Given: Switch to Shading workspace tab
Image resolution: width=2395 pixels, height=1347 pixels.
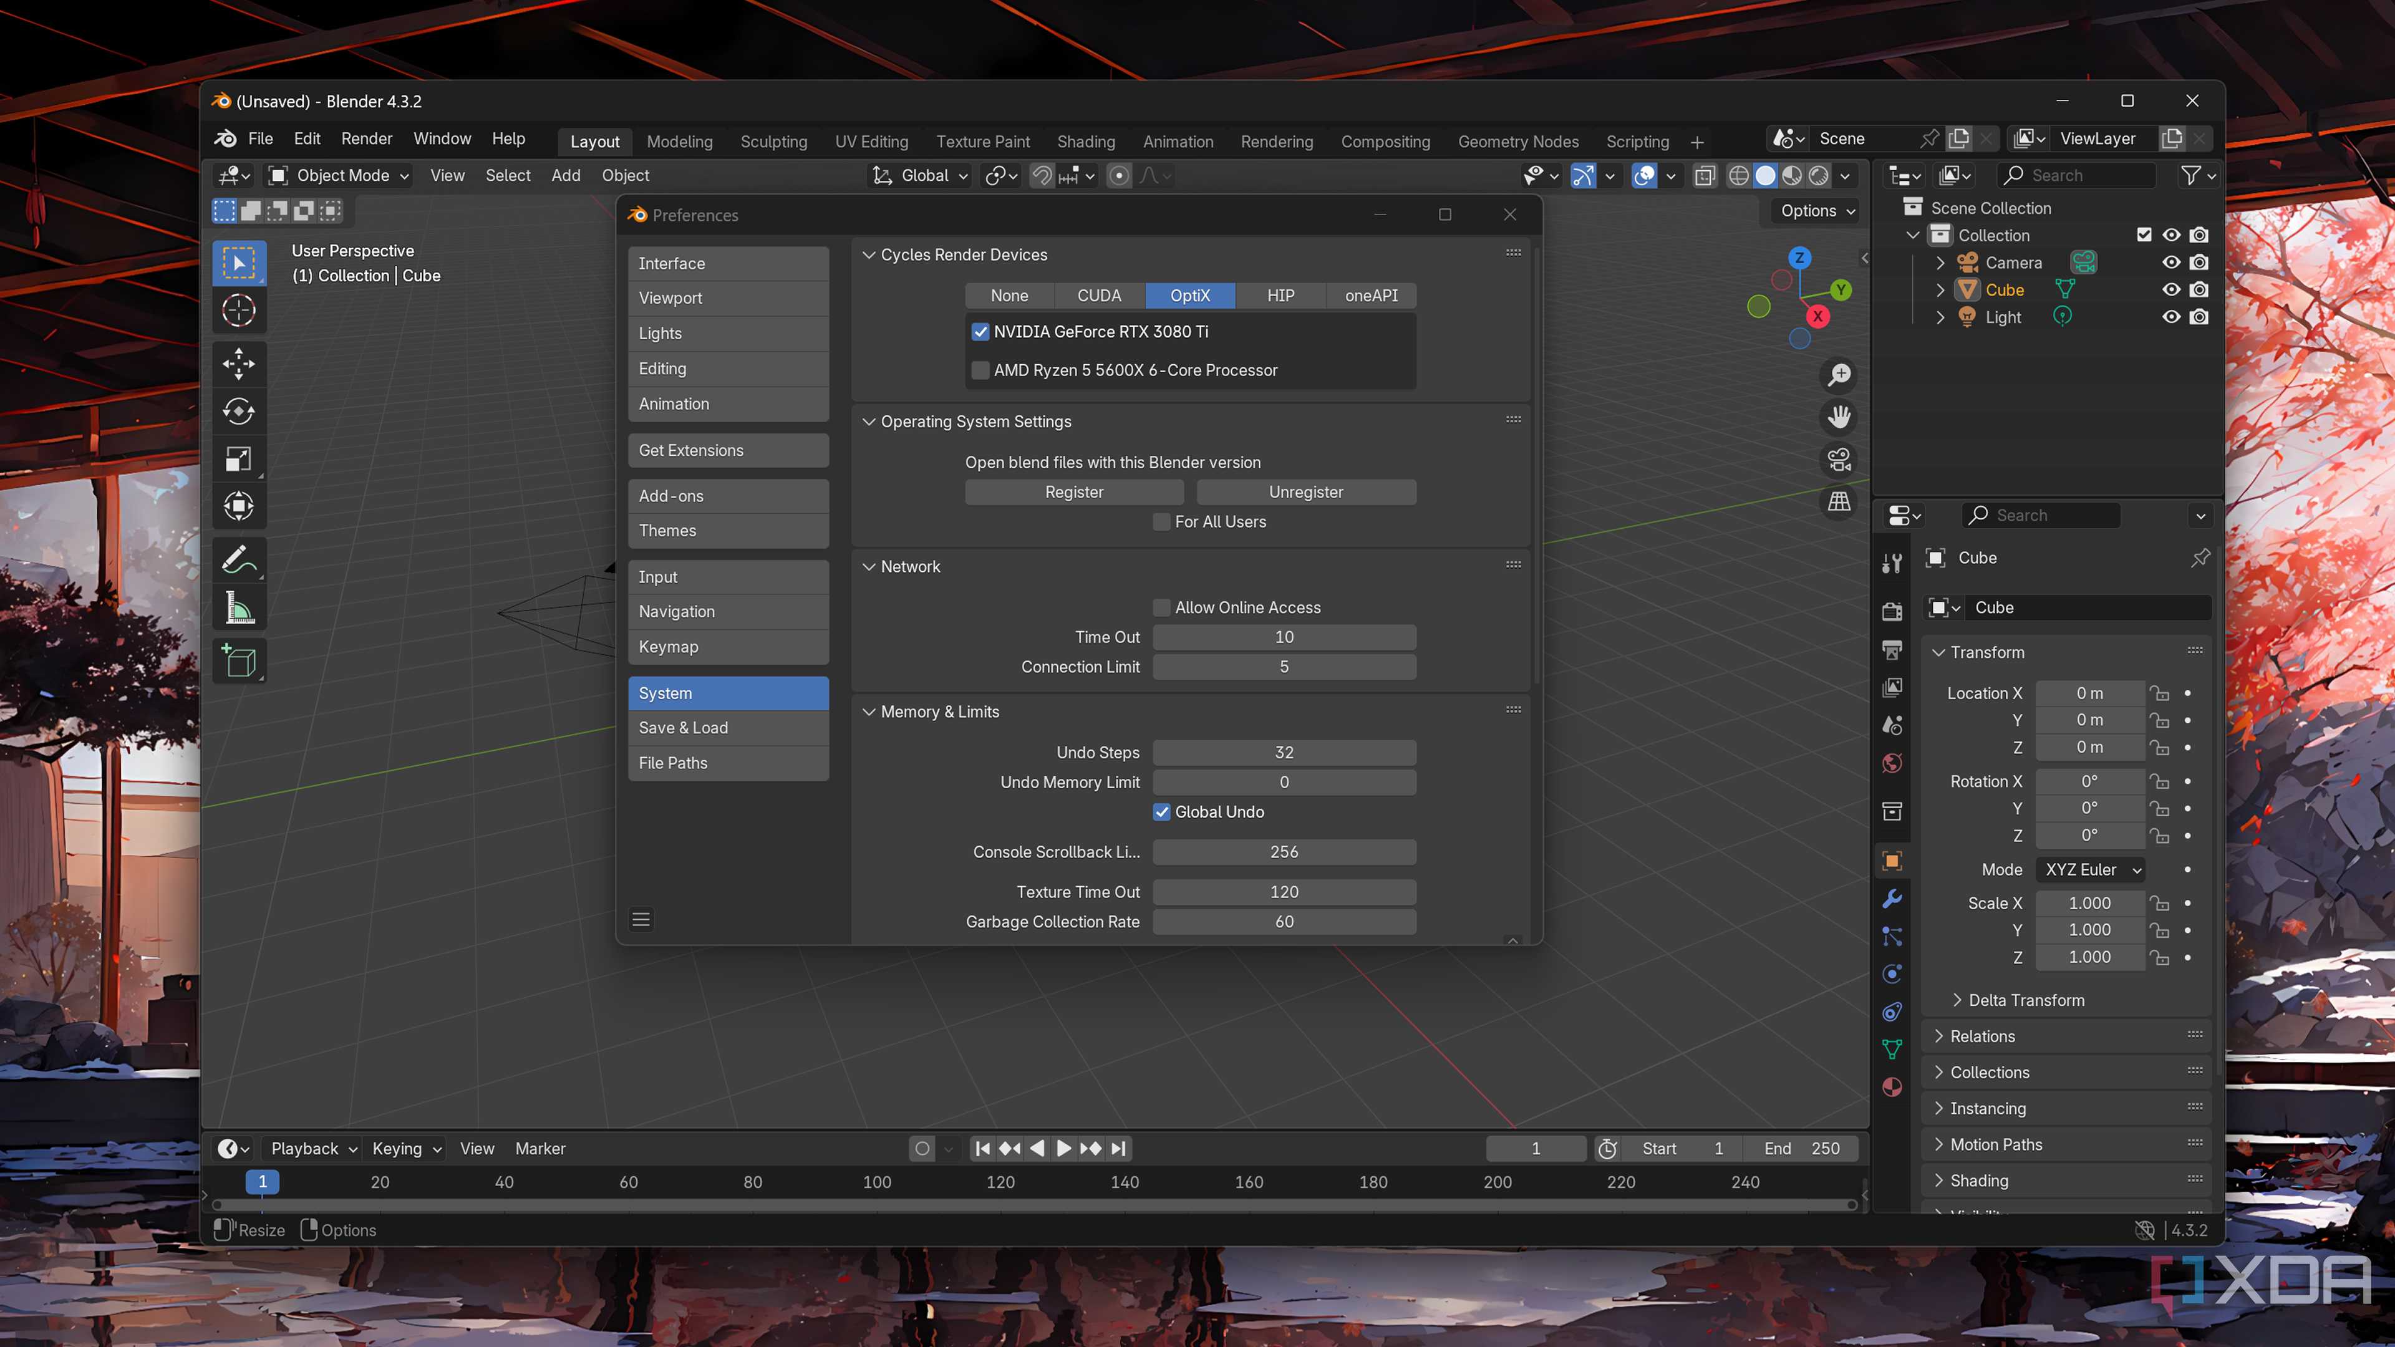Looking at the screenshot, I should point(1086,142).
